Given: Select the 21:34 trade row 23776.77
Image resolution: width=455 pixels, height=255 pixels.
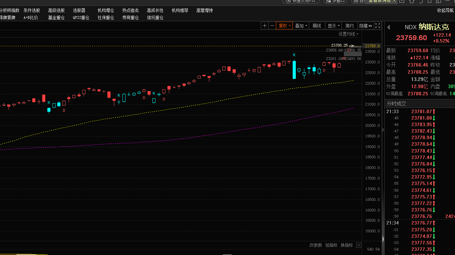Looking at the screenshot, I should point(420,223).
